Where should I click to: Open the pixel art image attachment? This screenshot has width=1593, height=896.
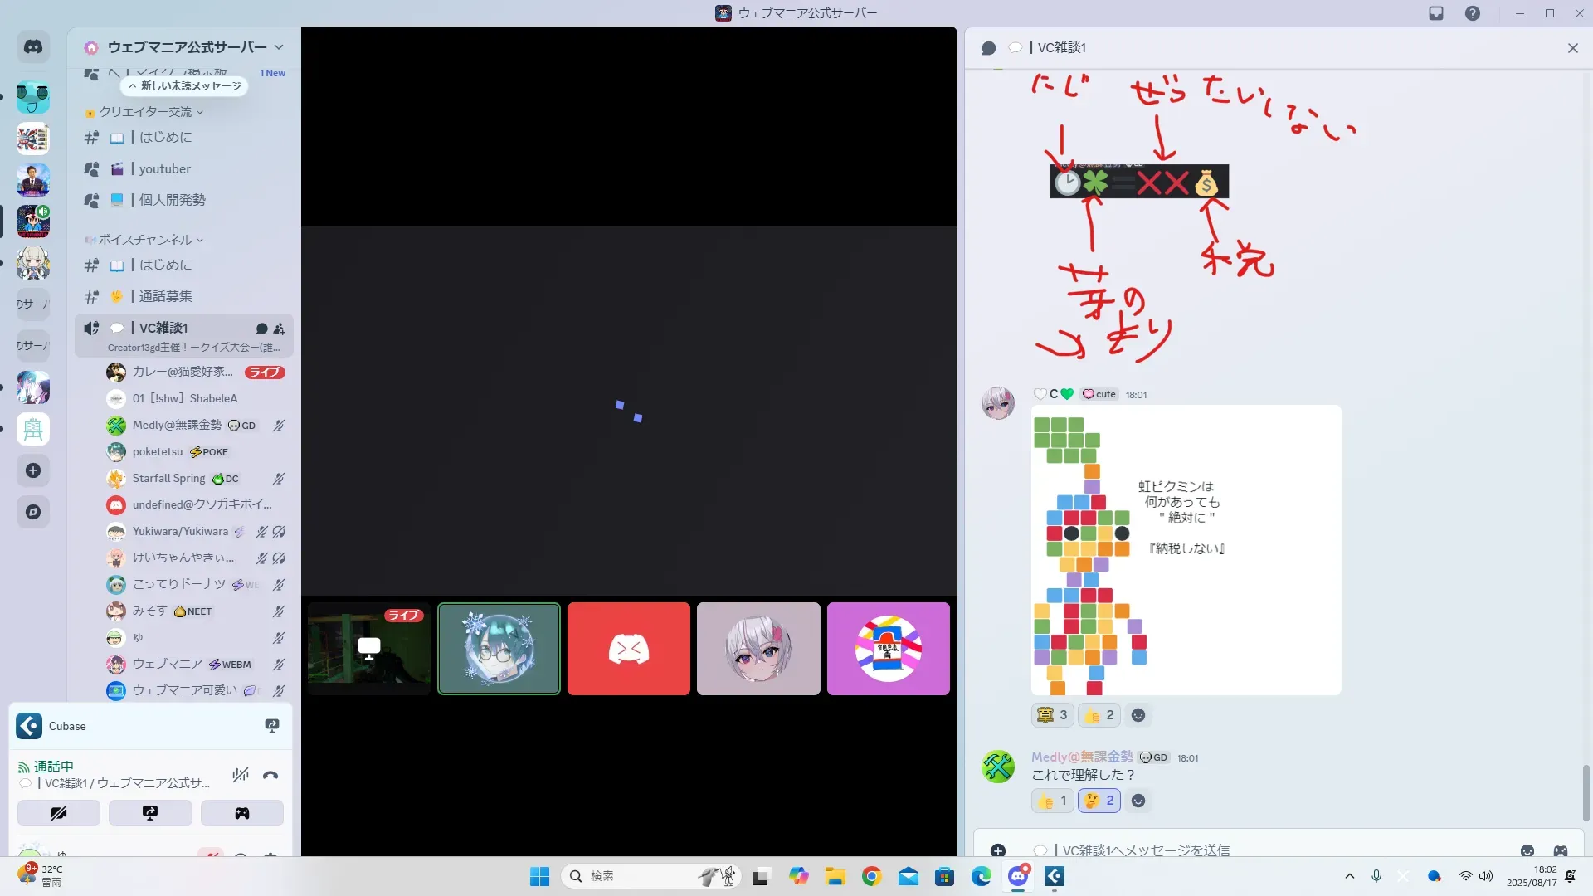[1185, 549]
